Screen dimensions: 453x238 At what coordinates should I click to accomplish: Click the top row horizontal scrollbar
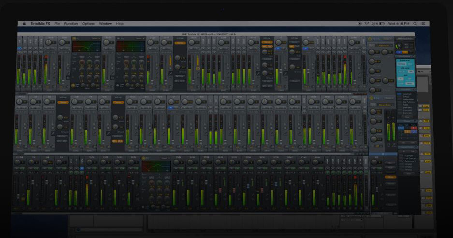pos(189,94)
